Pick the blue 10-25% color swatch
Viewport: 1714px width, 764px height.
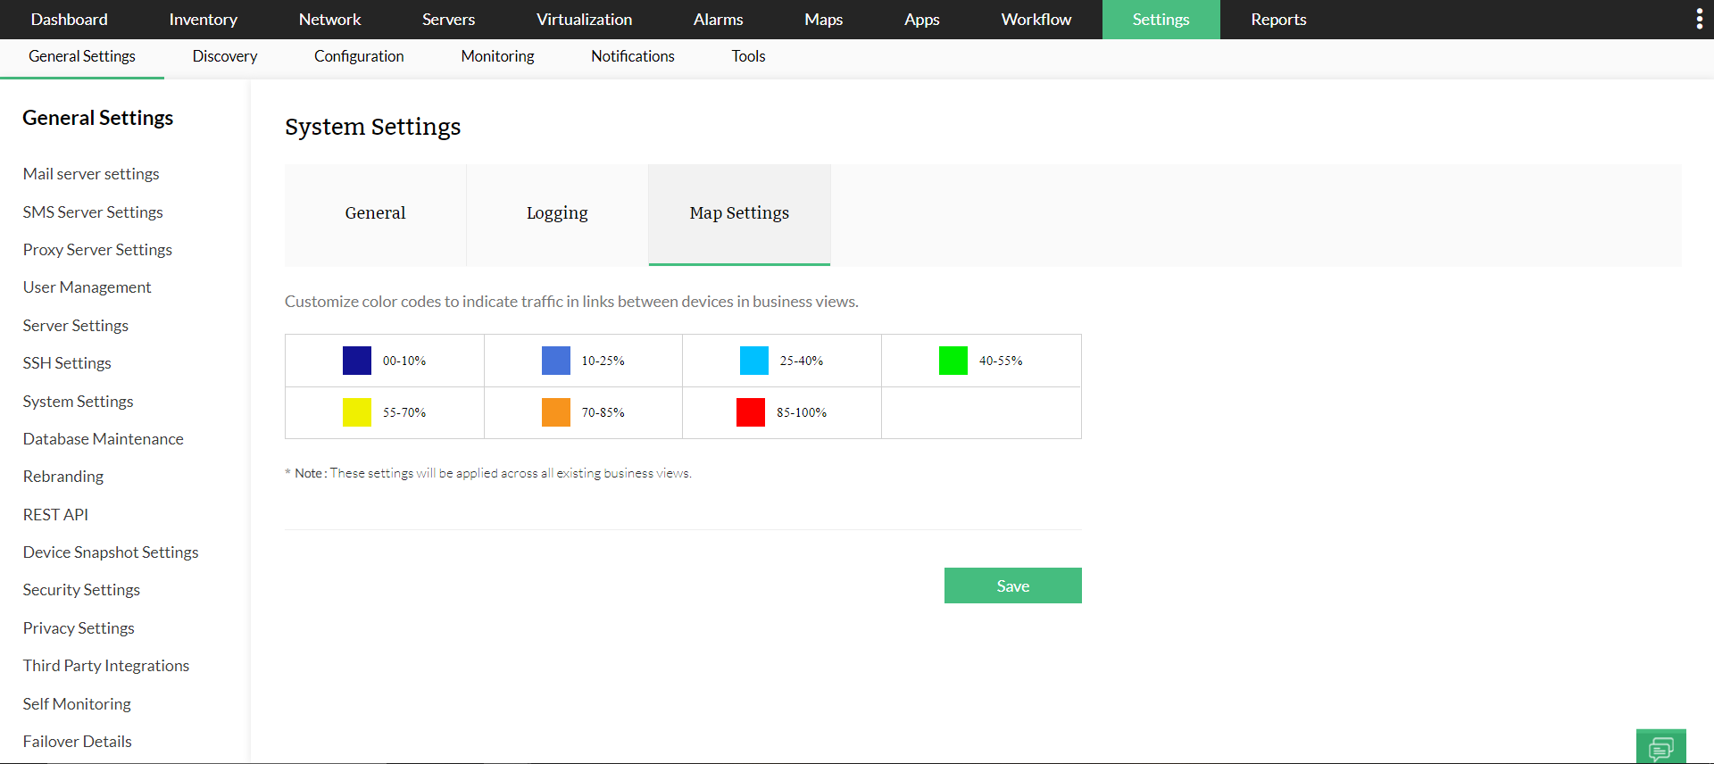click(556, 361)
